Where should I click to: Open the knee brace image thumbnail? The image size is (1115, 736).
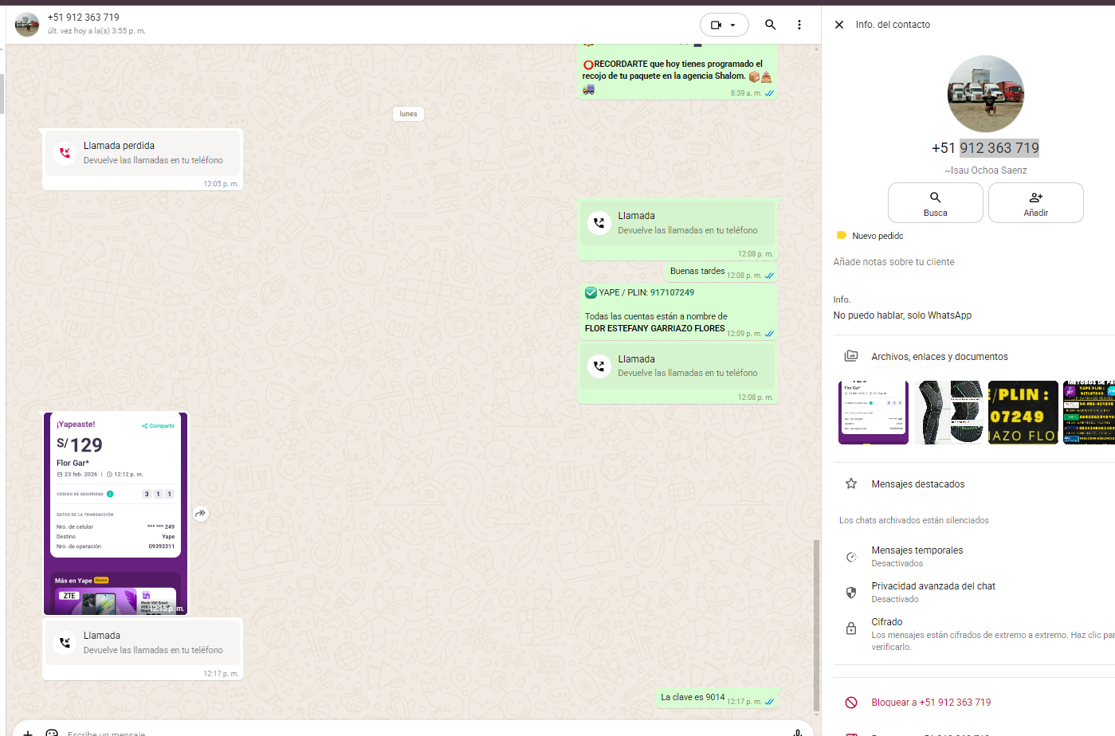click(948, 413)
